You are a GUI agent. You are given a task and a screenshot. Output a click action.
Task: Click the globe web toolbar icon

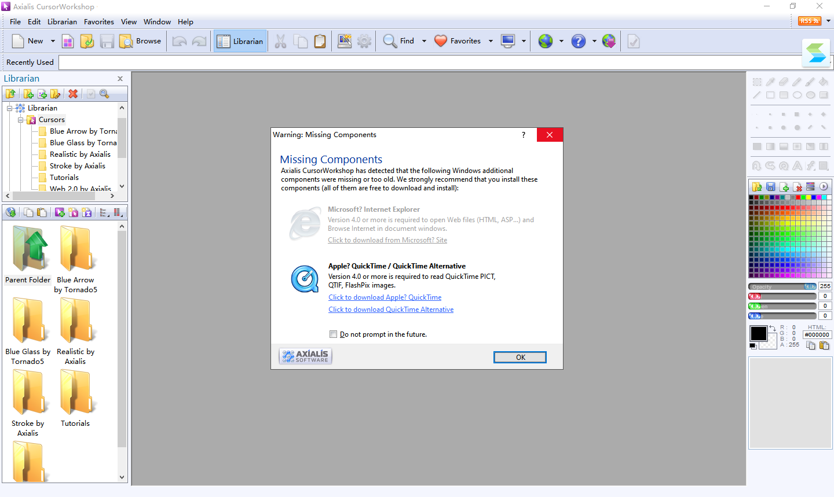coord(546,41)
